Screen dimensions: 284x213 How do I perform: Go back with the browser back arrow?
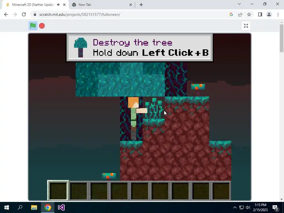tap(6, 14)
